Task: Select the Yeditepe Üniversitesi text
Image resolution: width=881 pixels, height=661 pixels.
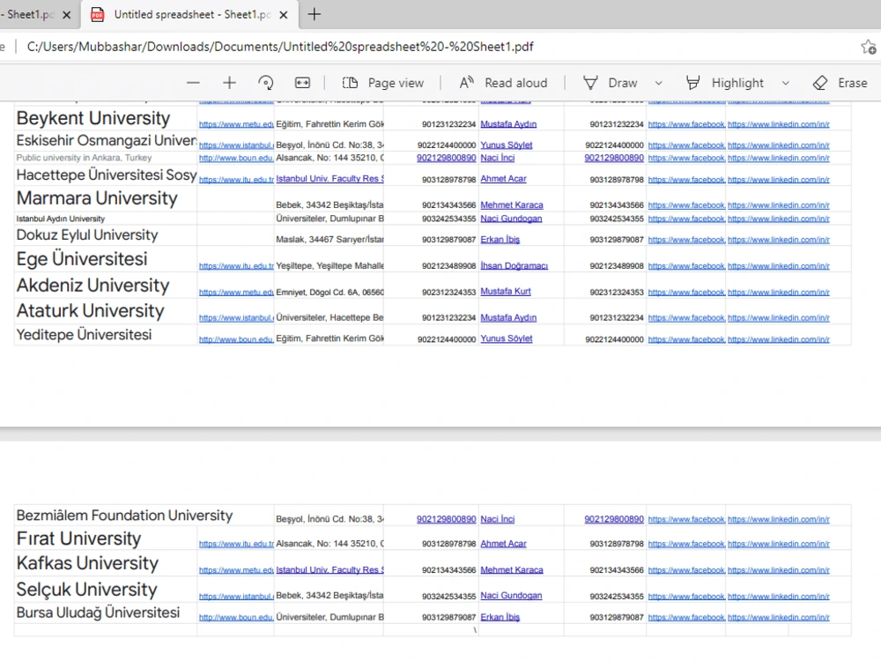Action: coord(85,334)
